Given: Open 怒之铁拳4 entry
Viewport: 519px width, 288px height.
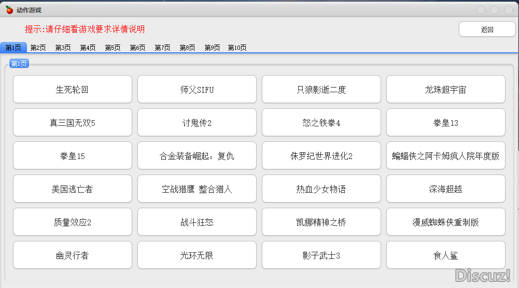Looking at the screenshot, I should pos(321,122).
